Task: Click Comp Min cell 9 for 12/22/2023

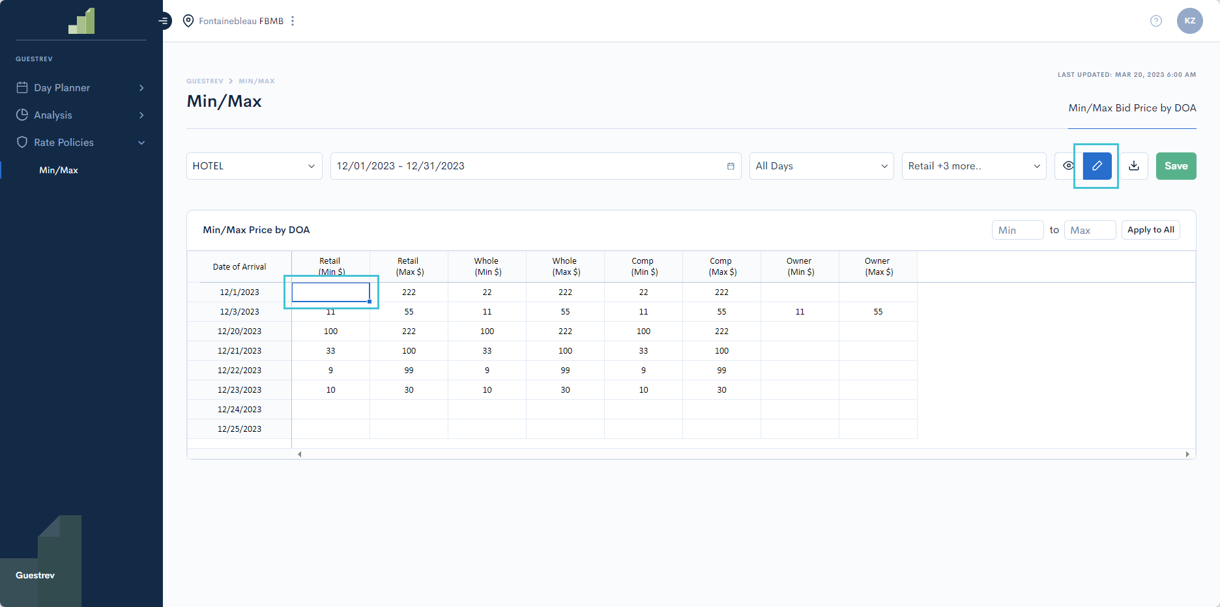Action: [643, 371]
